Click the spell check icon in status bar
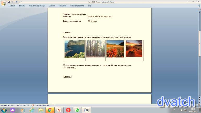 tap(33, 105)
